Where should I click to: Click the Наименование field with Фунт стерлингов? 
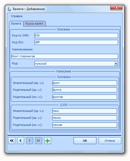65,56
